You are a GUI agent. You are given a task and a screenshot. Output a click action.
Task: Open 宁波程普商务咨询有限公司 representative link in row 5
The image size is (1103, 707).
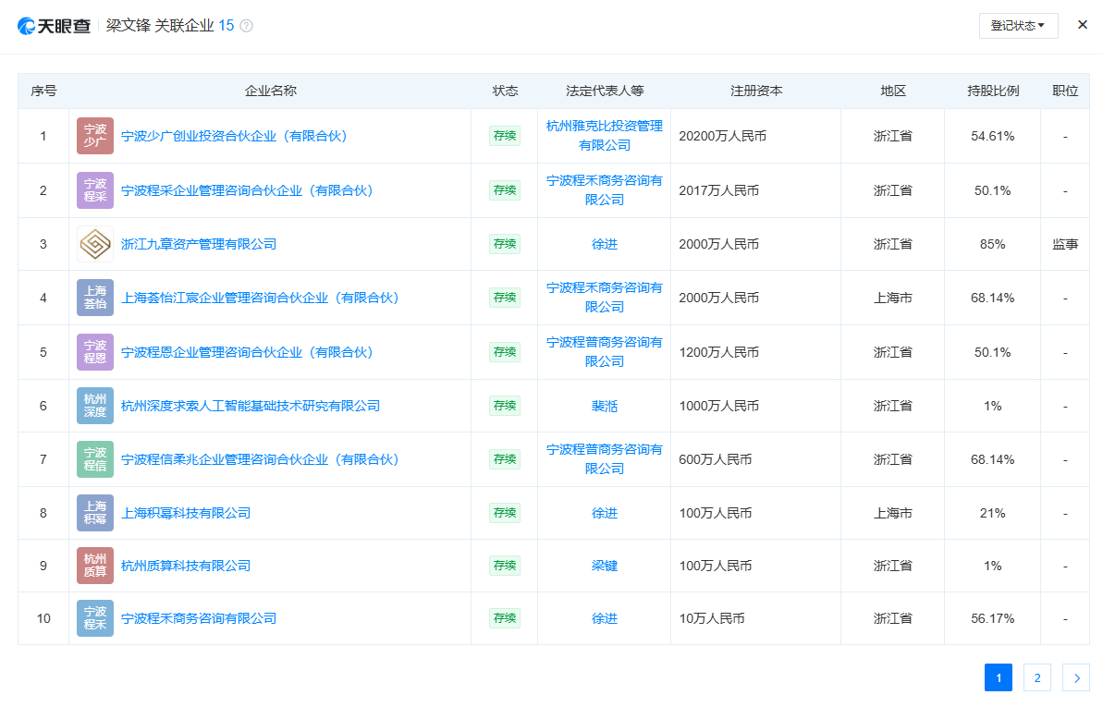click(605, 352)
